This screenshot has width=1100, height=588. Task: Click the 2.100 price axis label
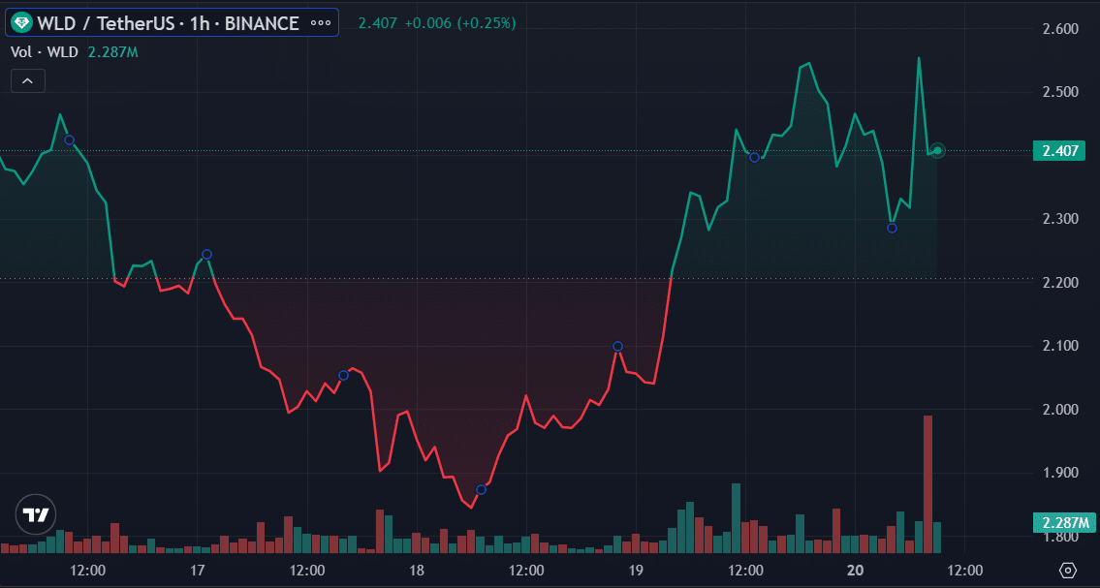[1060, 346]
